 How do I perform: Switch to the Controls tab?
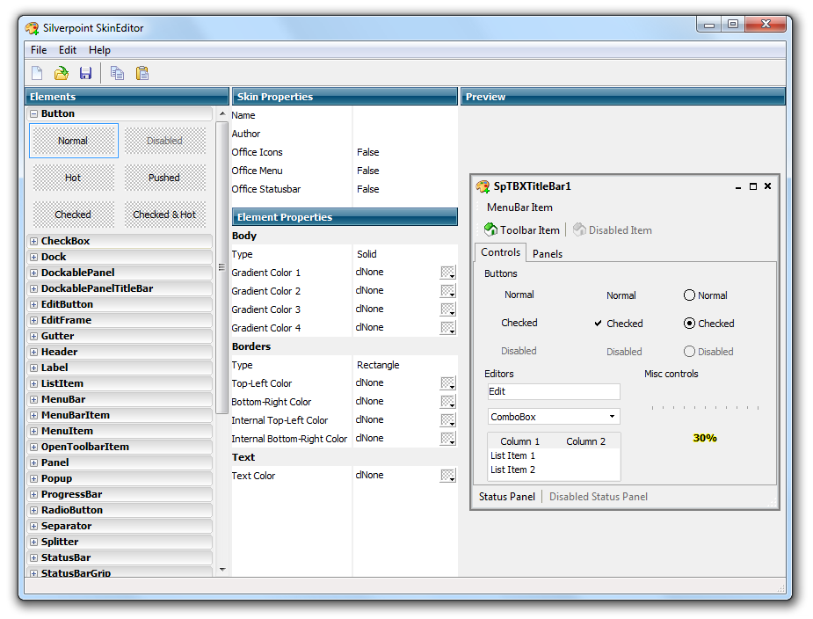point(500,252)
